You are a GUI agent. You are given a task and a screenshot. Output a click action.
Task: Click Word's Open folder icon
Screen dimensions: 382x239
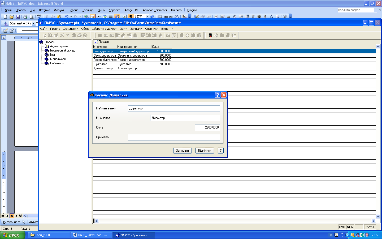point(12,16)
